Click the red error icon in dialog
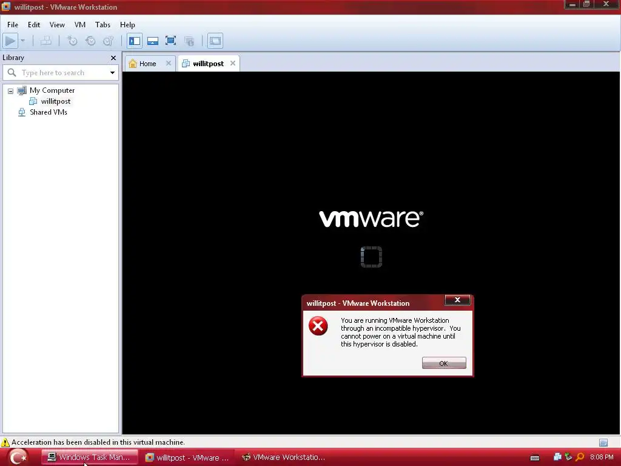Viewport: 621px width, 466px height. tap(318, 326)
